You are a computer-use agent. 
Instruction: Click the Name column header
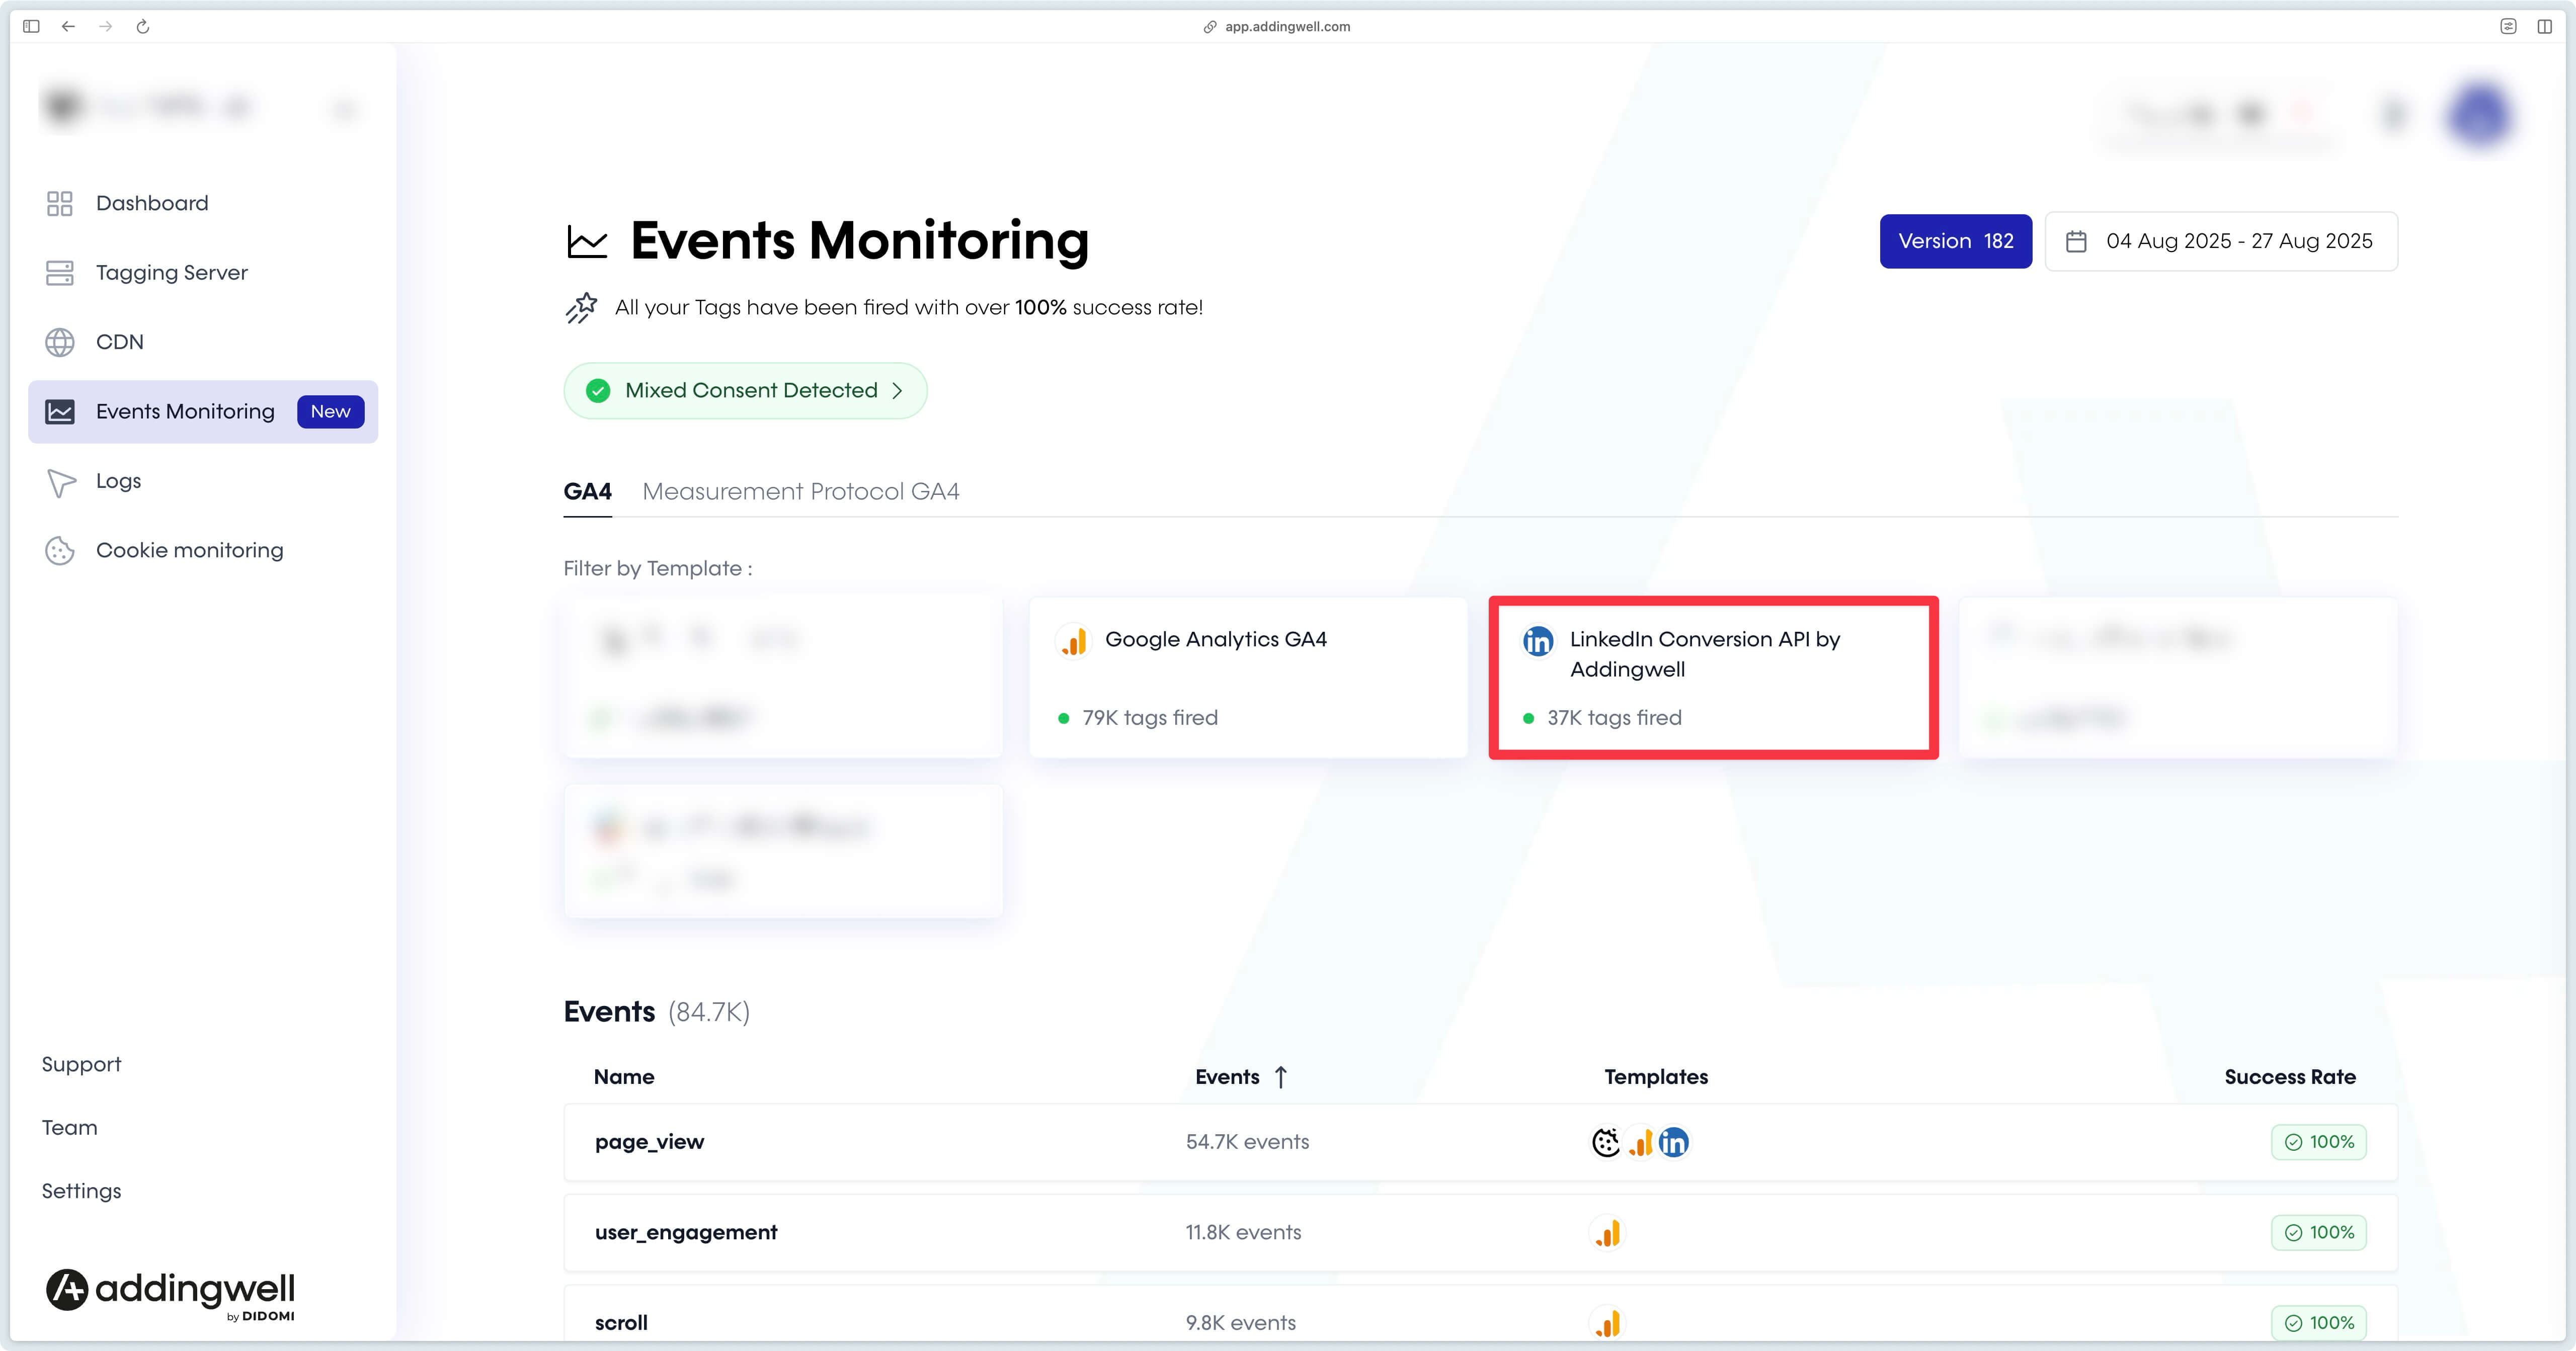[624, 1077]
